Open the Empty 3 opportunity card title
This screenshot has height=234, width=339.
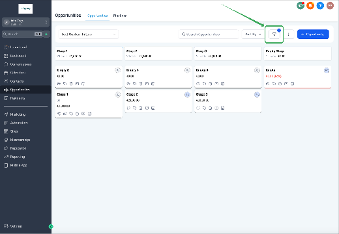(202, 70)
